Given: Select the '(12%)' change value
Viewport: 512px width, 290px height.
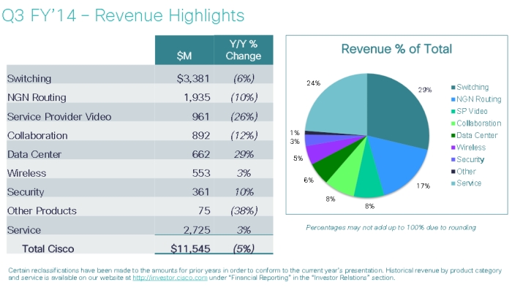Looking at the screenshot, I should (x=244, y=136).
